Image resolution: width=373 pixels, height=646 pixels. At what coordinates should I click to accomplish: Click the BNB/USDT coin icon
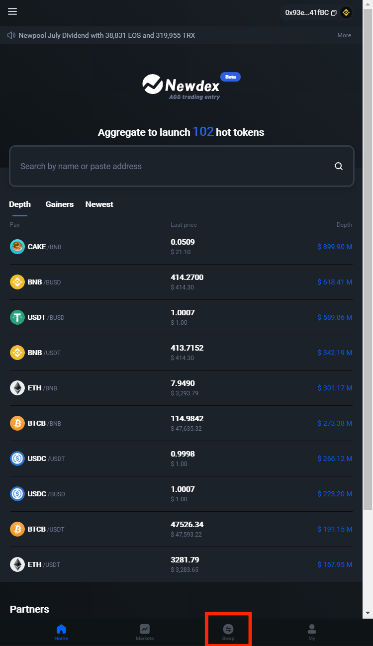pyautogui.click(x=17, y=353)
